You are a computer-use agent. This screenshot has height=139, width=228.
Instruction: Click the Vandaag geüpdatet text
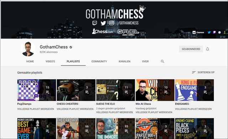coord(146,108)
